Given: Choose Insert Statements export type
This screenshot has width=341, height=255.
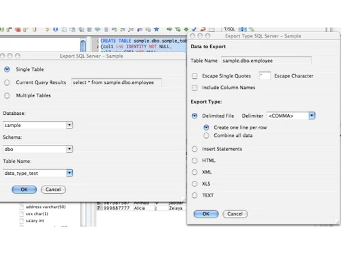Looking at the screenshot, I should click(x=194, y=149).
